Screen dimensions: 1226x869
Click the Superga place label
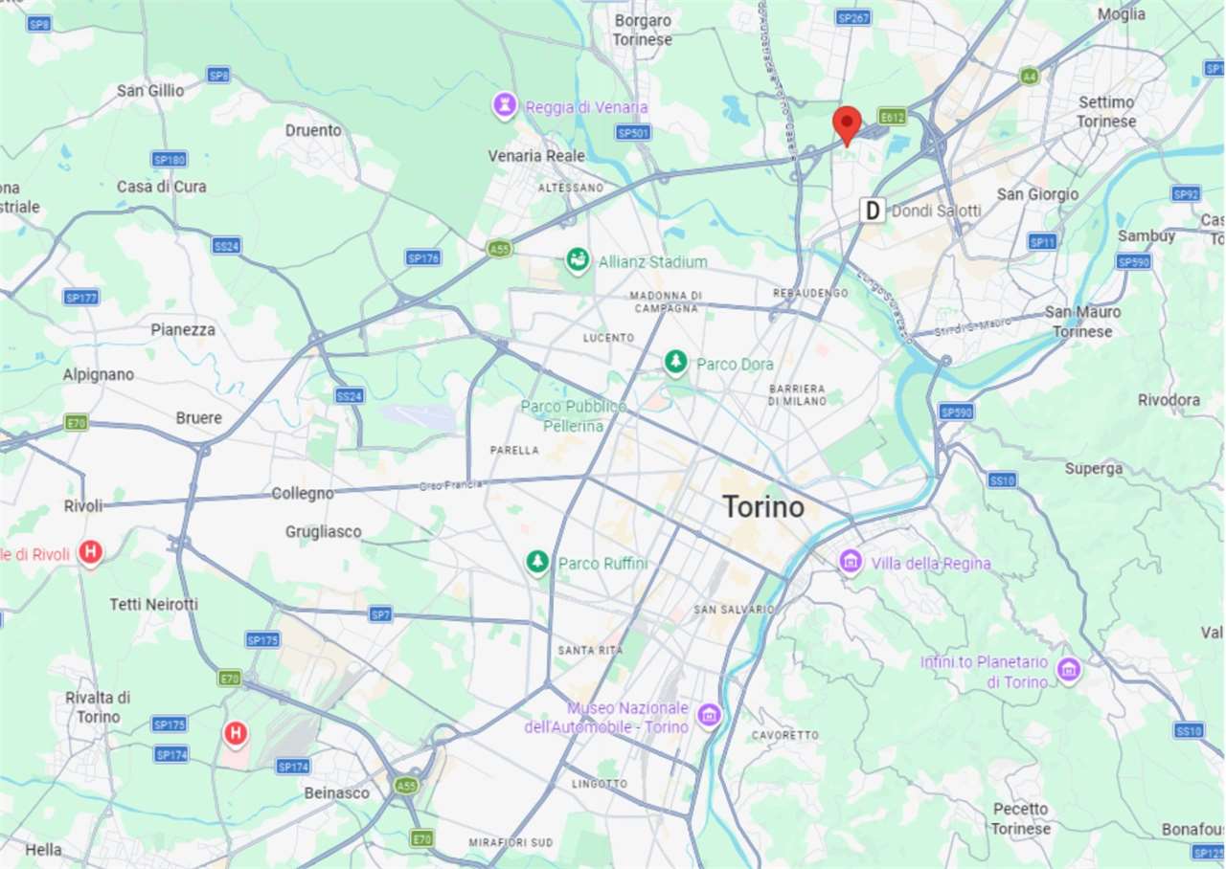(x=1094, y=468)
